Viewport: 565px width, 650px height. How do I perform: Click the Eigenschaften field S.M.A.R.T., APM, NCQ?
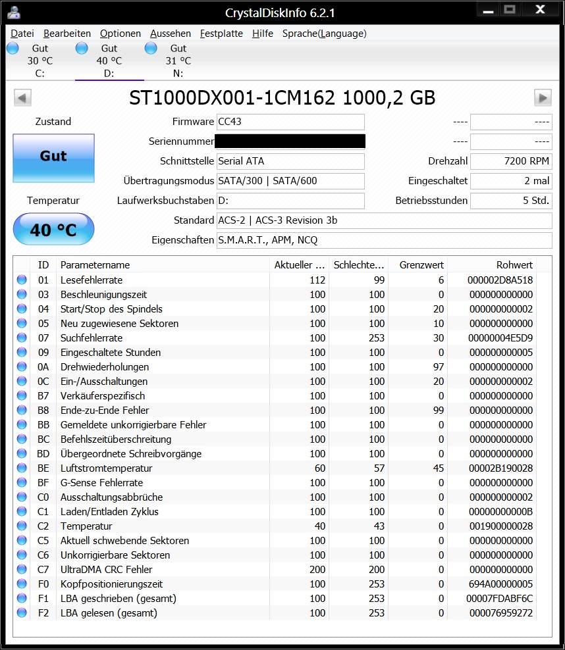click(384, 240)
